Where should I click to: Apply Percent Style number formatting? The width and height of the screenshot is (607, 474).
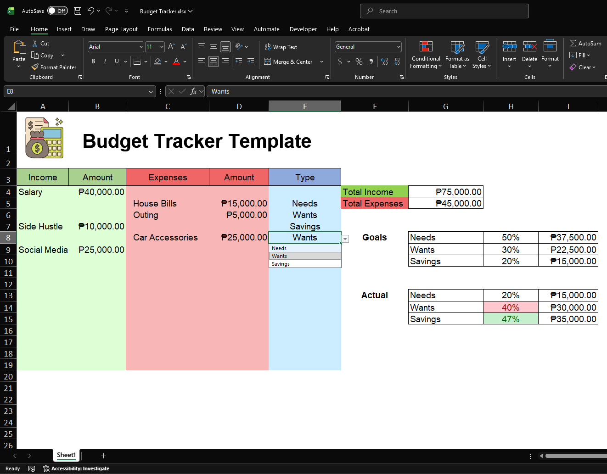click(359, 61)
